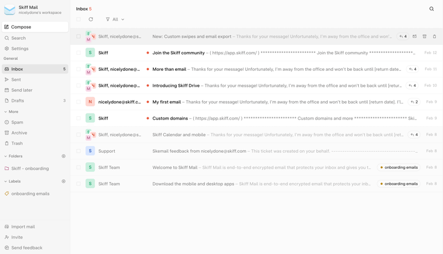Select My first email checkbox

(79, 102)
